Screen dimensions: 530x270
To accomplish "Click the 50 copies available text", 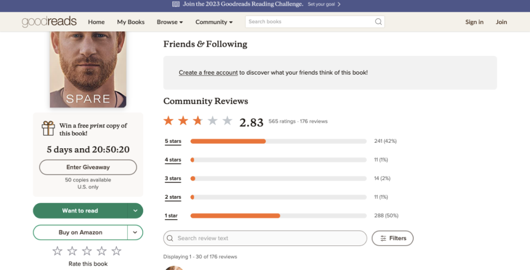I will (88, 180).
